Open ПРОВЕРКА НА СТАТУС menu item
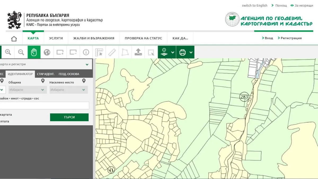Screen dimensions: 318x179 [143, 38]
